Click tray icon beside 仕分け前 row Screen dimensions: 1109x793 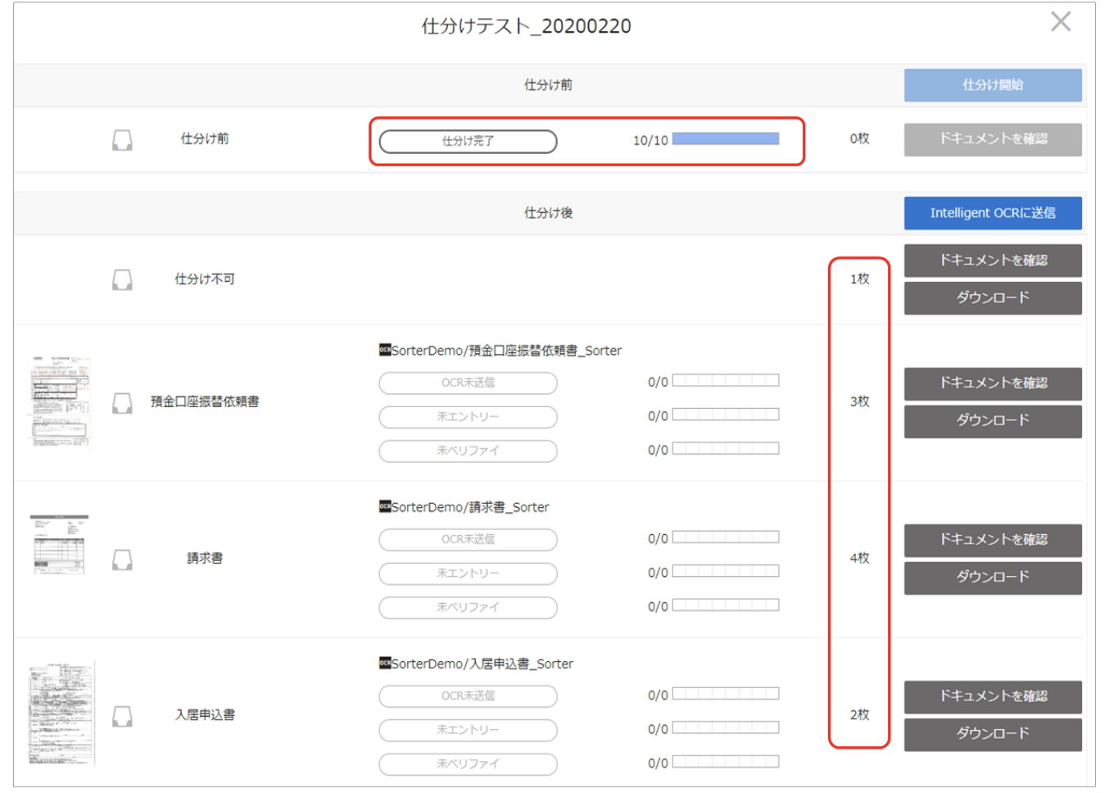pos(122,140)
